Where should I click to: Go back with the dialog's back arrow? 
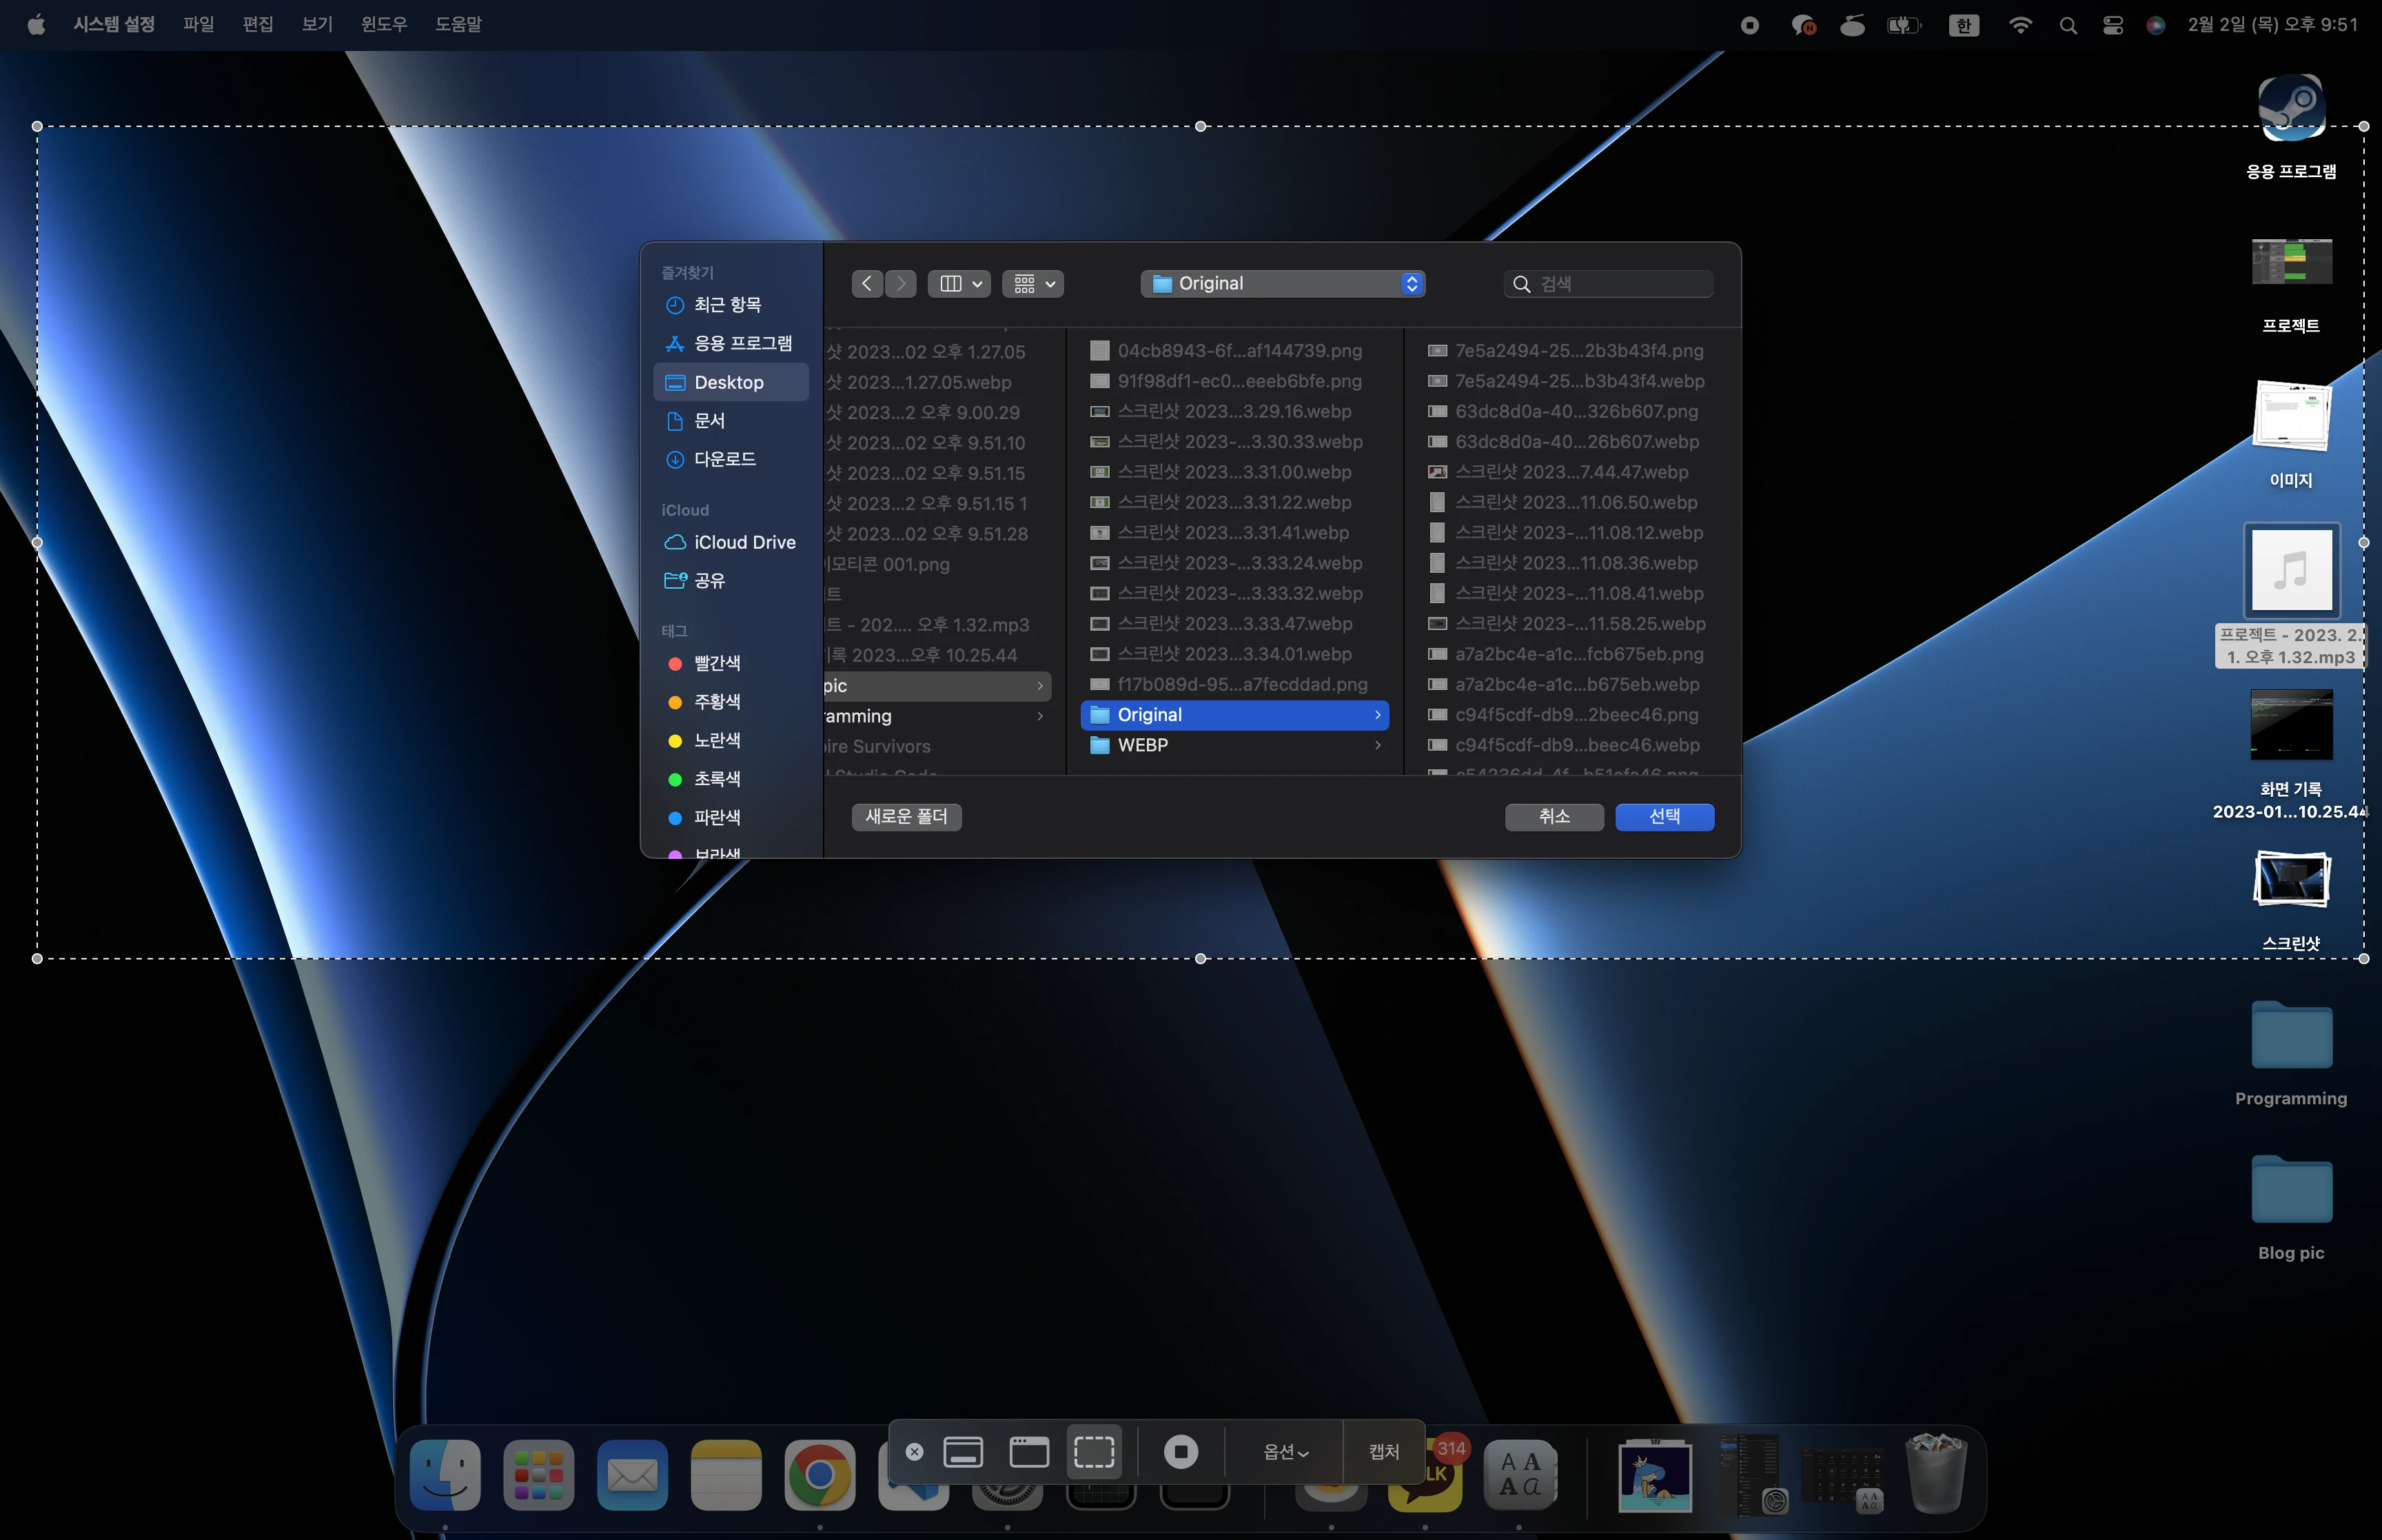click(x=866, y=284)
